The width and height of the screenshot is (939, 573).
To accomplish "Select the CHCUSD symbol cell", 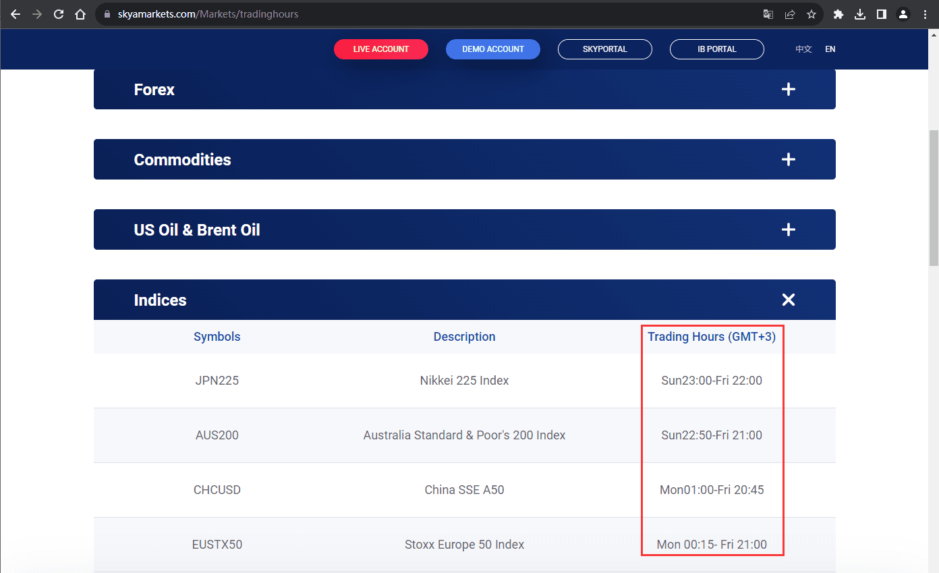I will click(217, 490).
